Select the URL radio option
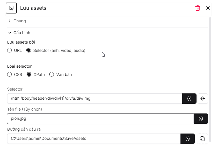This screenshot has width=216, height=149. click(x=9, y=50)
